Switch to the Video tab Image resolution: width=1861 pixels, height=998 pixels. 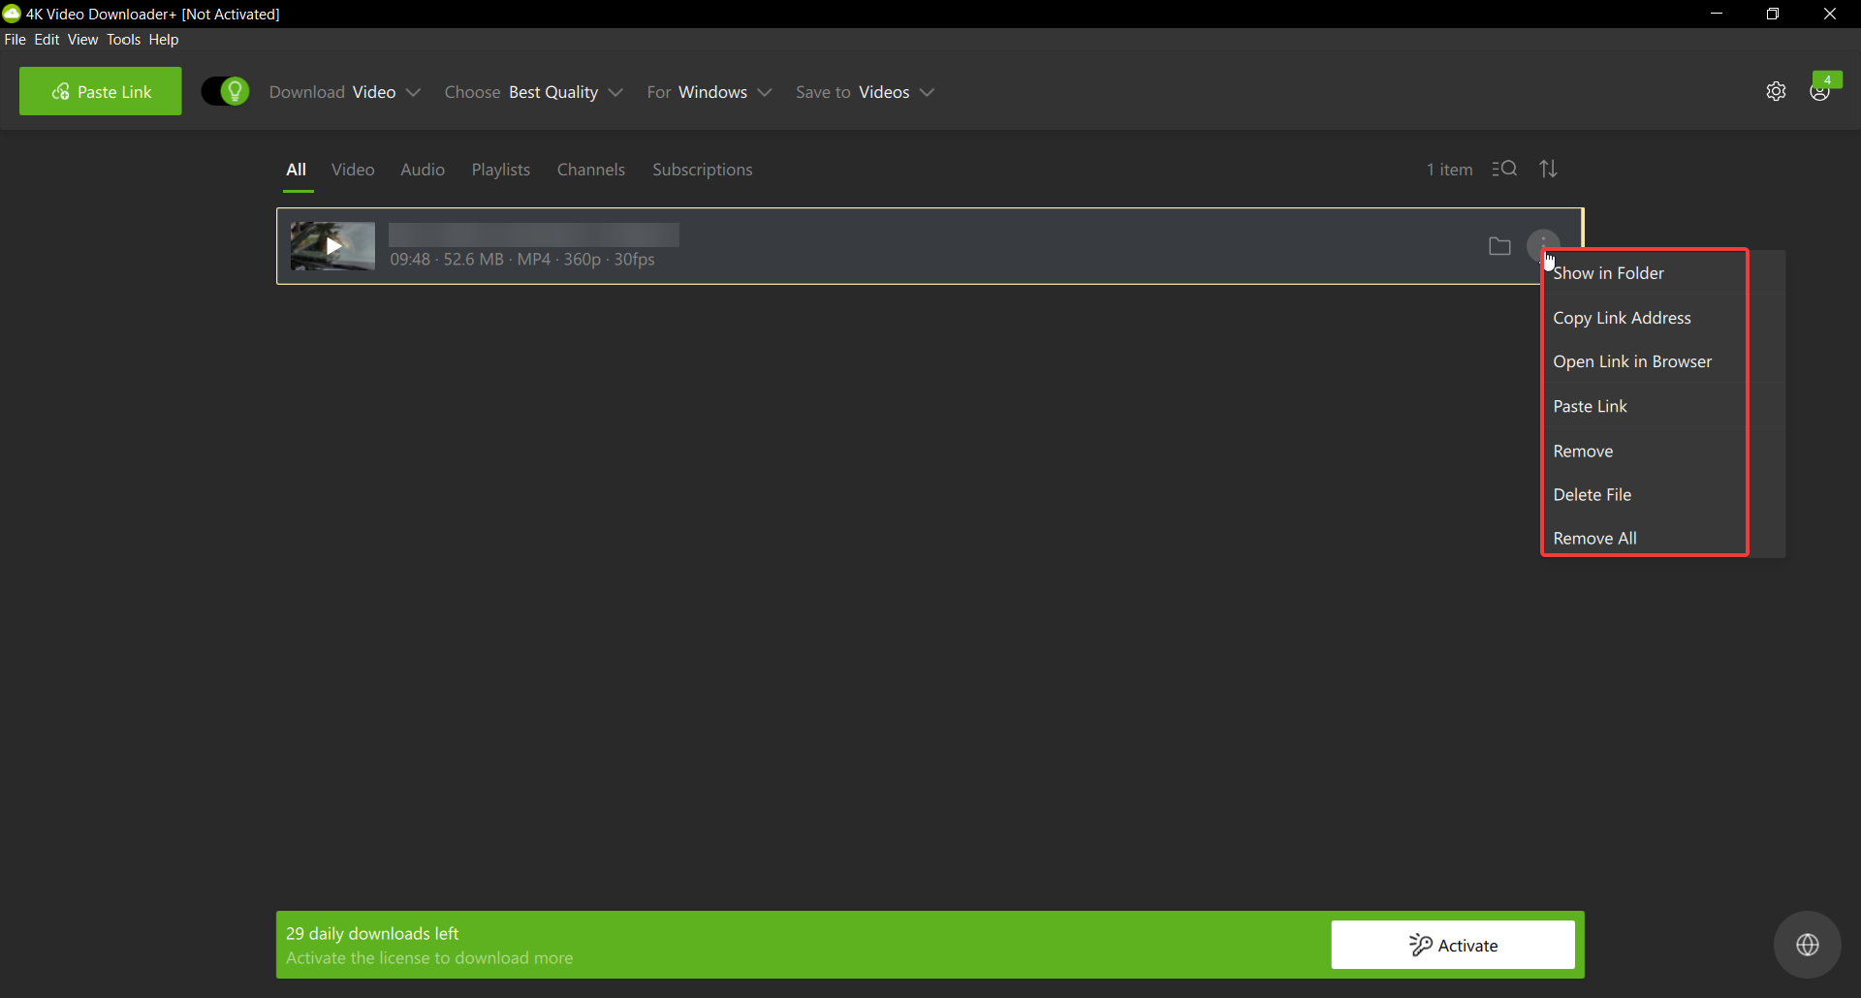coord(353,170)
